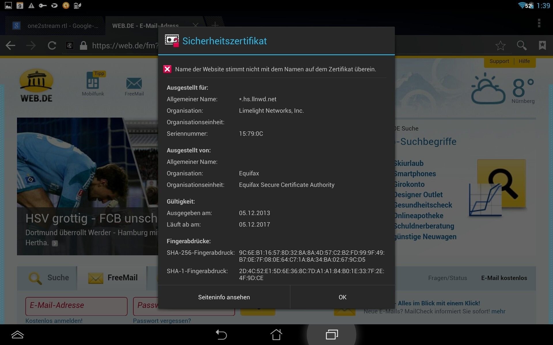Tap Kostenlos anmelden link

pyautogui.click(x=54, y=321)
